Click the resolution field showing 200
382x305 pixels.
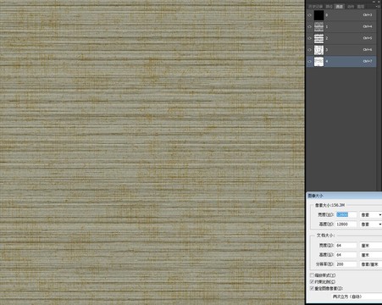click(x=346, y=264)
